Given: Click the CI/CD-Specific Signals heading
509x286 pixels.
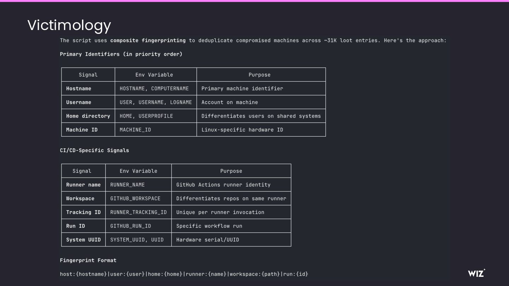Looking at the screenshot, I should pyautogui.click(x=94, y=150).
